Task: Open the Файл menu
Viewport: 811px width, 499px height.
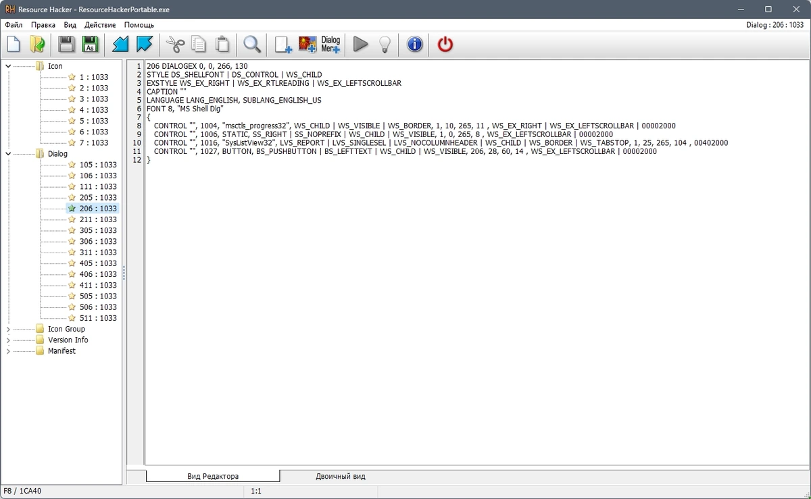Action: point(14,24)
